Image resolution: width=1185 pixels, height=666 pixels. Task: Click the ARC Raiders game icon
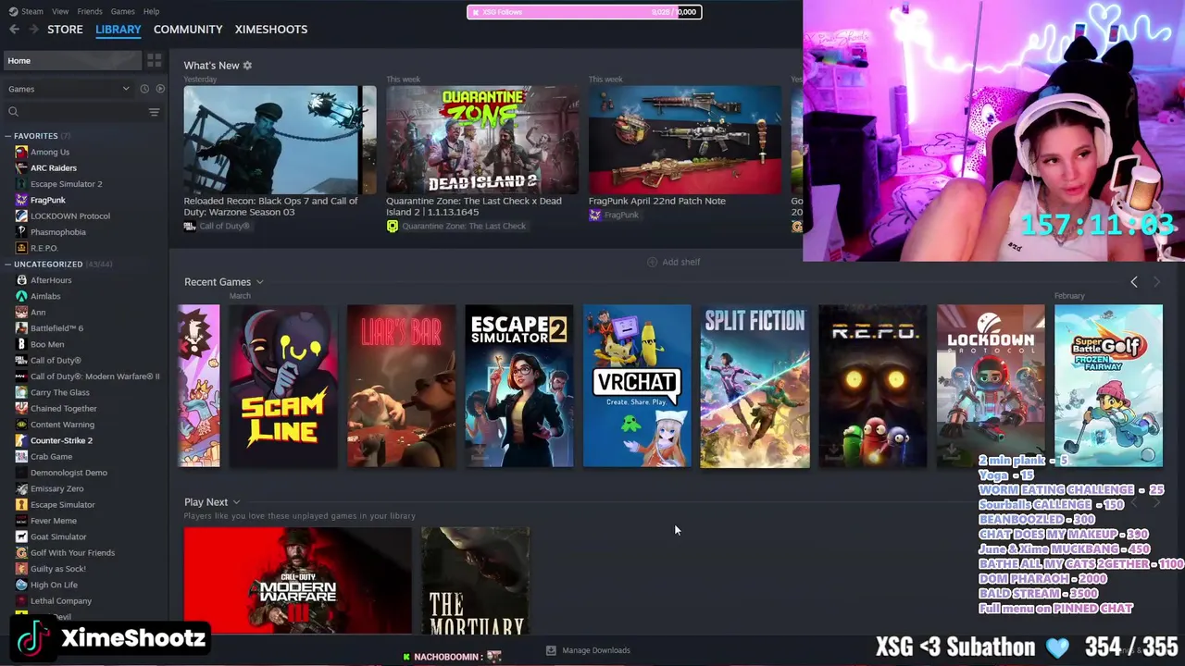[21, 167]
